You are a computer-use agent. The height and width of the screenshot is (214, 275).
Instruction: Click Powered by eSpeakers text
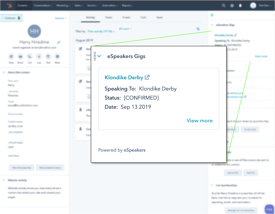122,150
